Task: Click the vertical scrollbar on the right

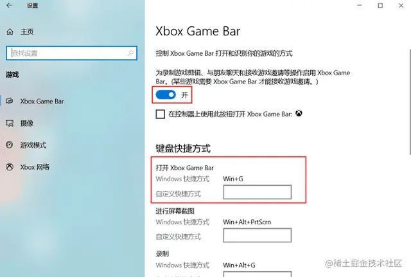Action: (x=410, y=102)
